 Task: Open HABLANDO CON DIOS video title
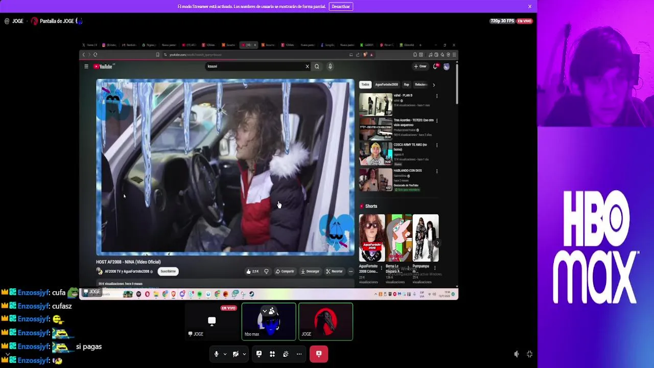[x=408, y=171]
